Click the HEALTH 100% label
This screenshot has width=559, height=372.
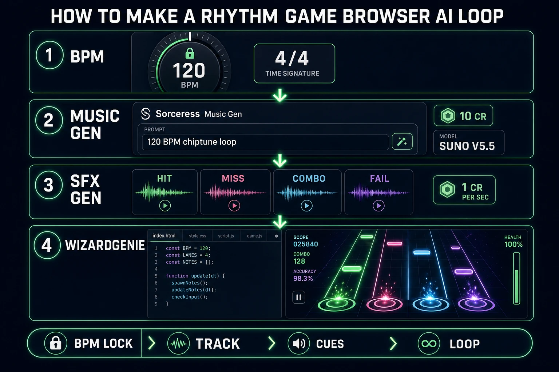(x=513, y=241)
